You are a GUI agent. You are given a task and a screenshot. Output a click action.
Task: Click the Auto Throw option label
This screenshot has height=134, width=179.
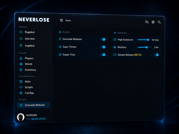[x=70, y=47]
